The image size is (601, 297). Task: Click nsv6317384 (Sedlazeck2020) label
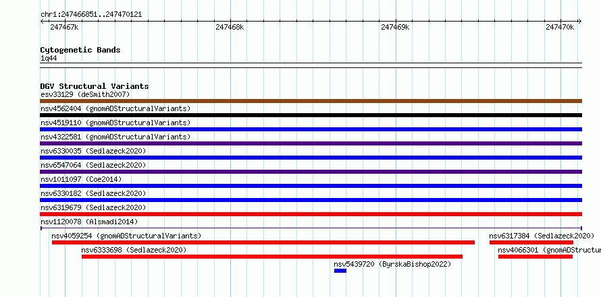(x=542, y=236)
